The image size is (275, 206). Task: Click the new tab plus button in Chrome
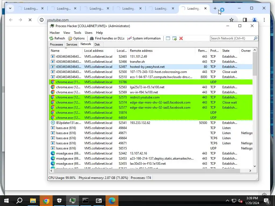point(215,8)
